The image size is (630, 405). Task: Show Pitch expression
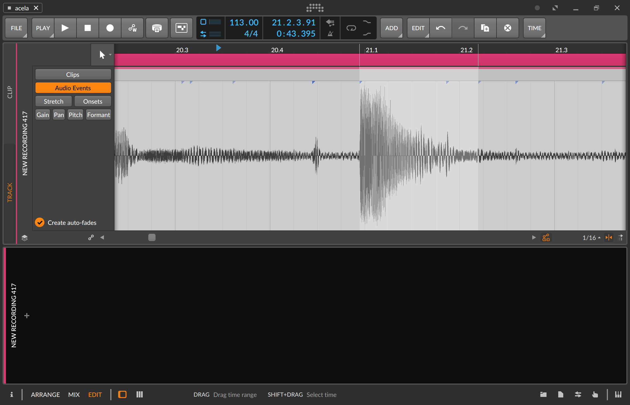click(x=75, y=115)
